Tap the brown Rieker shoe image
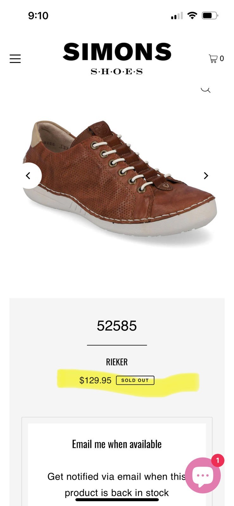This screenshot has width=234, height=506. [119, 179]
